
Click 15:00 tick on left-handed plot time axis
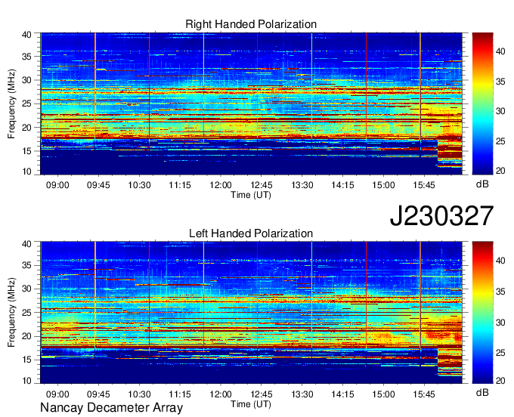click(x=383, y=394)
